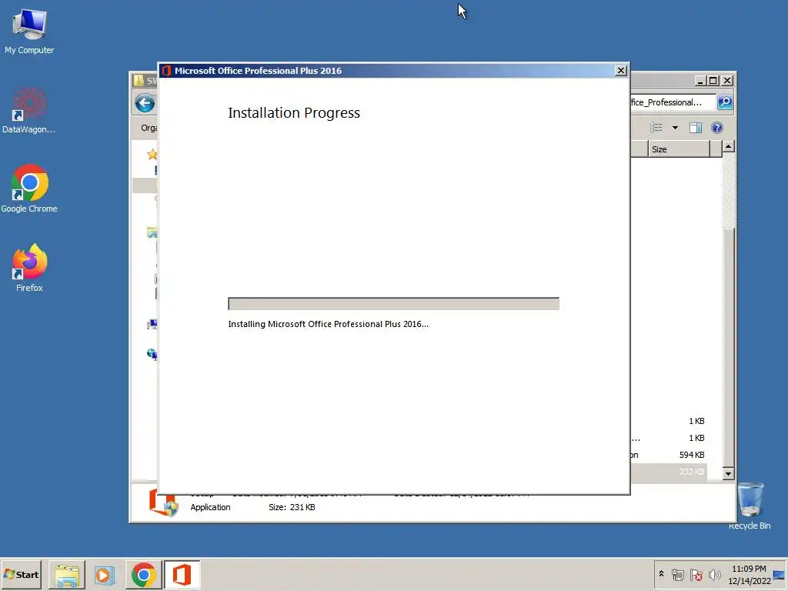Select the Office installer taskbar button
Image resolution: width=788 pixels, height=591 pixels.
[x=182, y=575]
